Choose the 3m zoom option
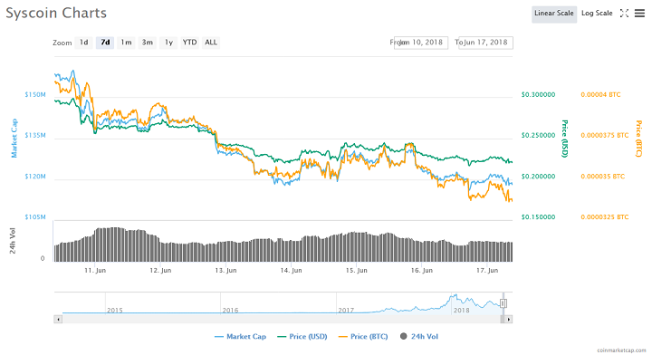 (x=148, y=43)
